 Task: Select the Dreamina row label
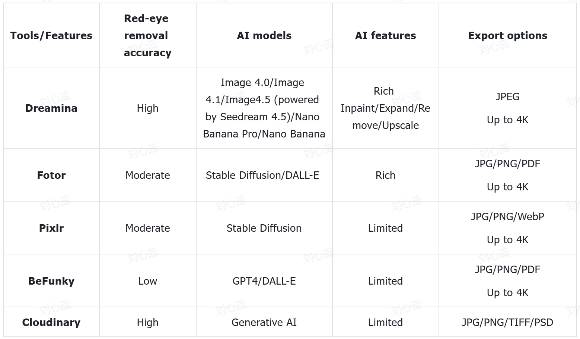(51, 108)
